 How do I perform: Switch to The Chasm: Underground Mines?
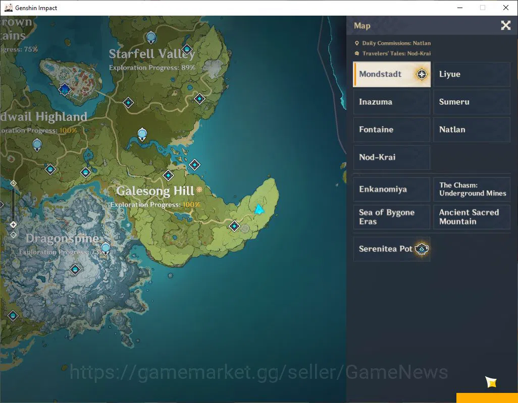click(x=472, y=189)
